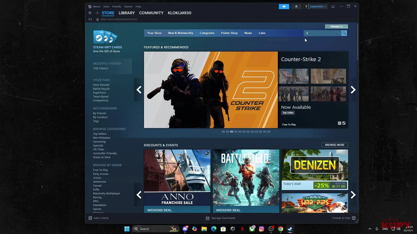Expand the Your Store dropdown
The width and height of the screenshot is (417, 234).
pyautogui.click(x=154, y=33)
